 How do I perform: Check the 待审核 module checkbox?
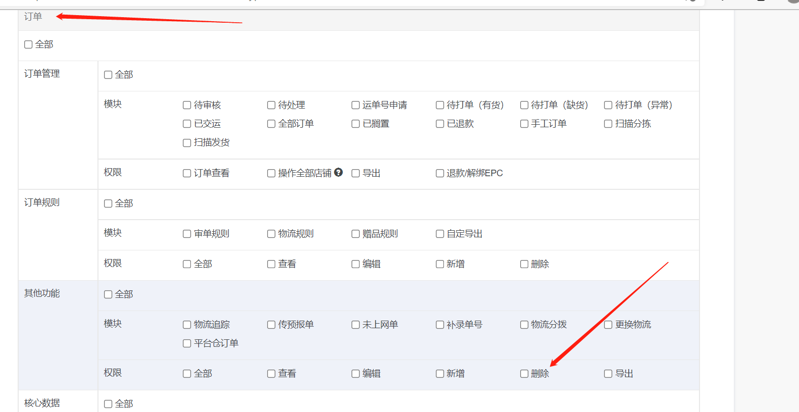click(187, 105)
